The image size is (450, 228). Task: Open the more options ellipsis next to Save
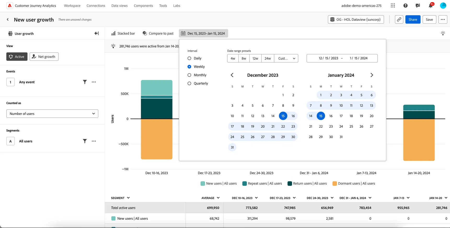click(x=443, y=19)
